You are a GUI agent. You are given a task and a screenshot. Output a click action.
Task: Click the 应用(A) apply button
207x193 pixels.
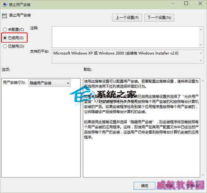tap(193, 186)
